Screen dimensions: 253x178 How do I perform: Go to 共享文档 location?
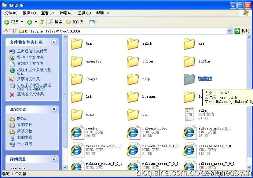25,131
